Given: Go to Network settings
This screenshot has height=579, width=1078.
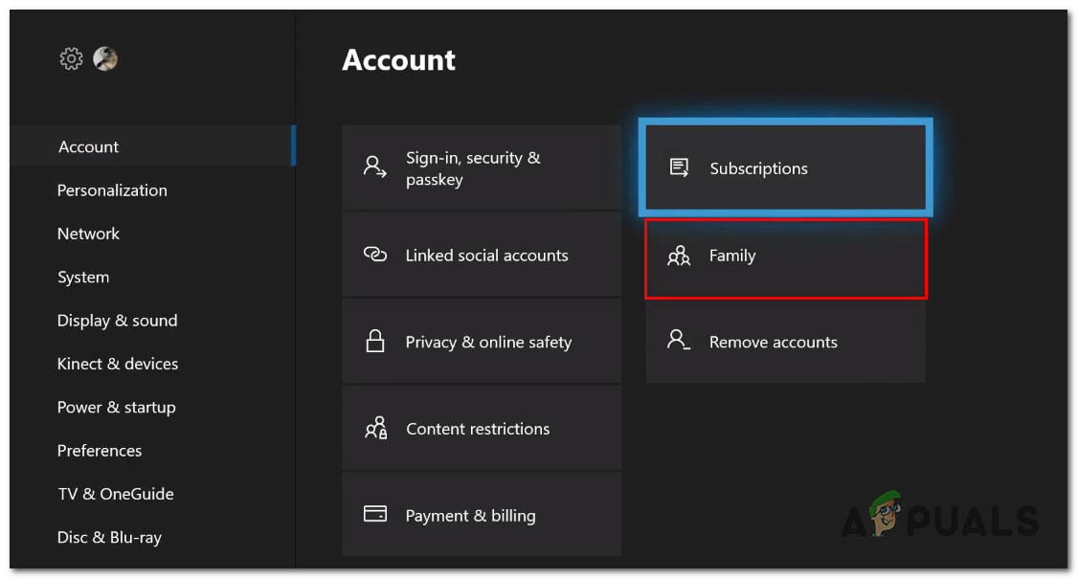Looking at the screenshot, I should (x=88, y=234).
